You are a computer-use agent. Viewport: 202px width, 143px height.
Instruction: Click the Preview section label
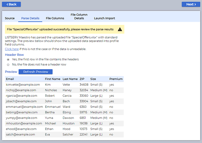11,72
